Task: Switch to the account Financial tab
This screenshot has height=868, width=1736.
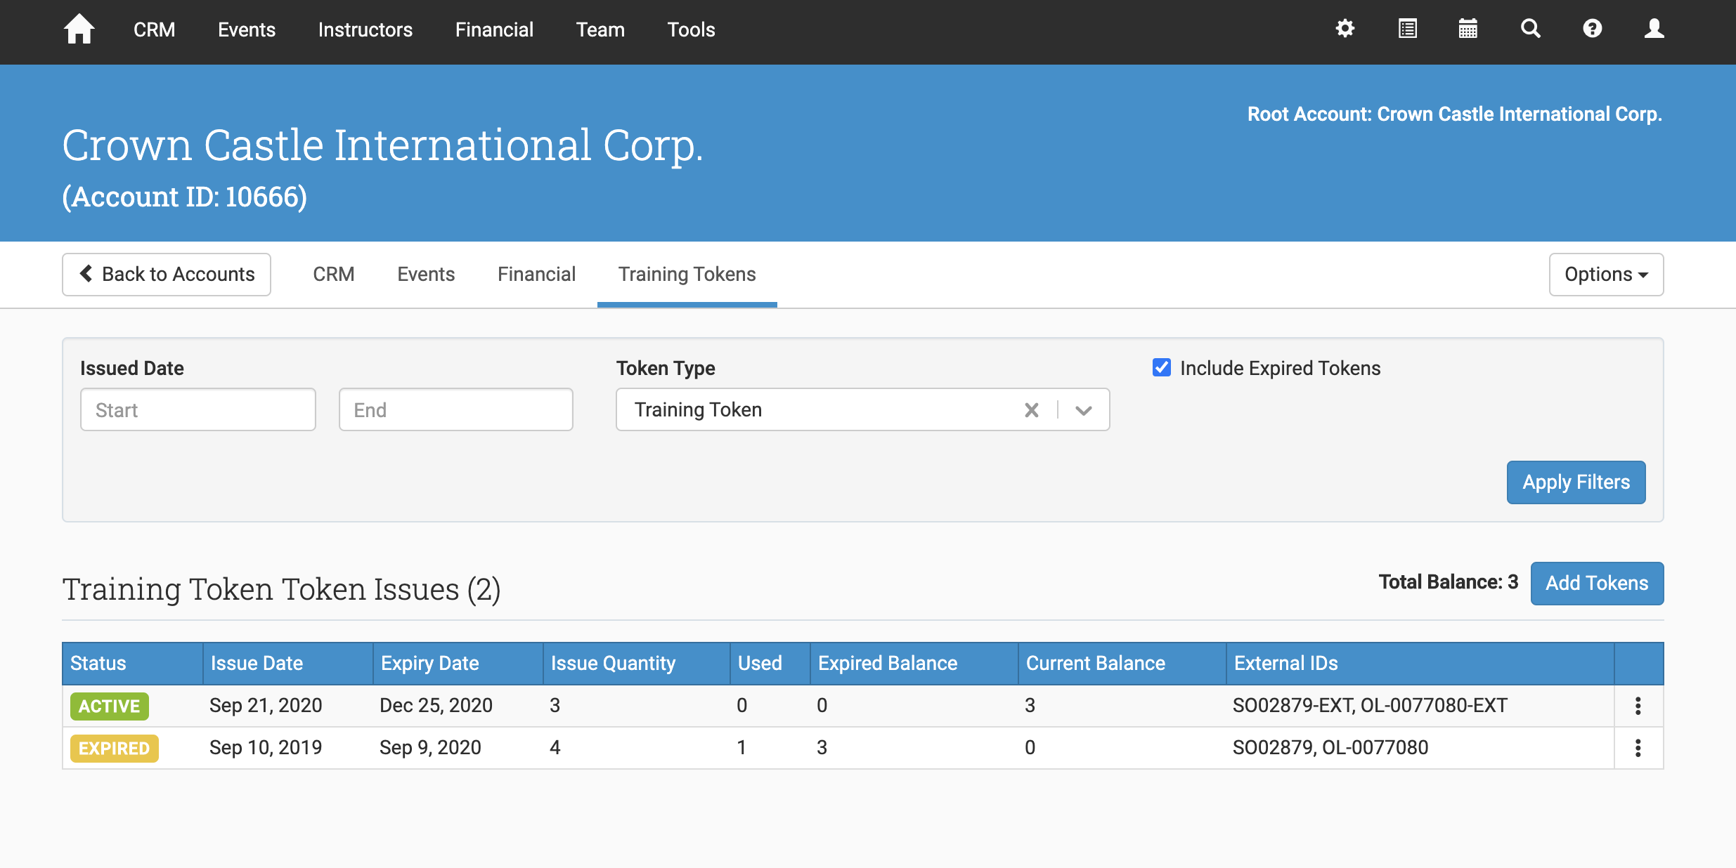Action: (536, 274)
